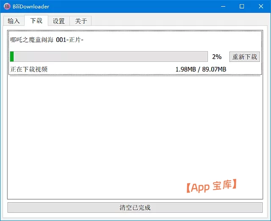Click the 重新下载 button

[x=245, y=57]
